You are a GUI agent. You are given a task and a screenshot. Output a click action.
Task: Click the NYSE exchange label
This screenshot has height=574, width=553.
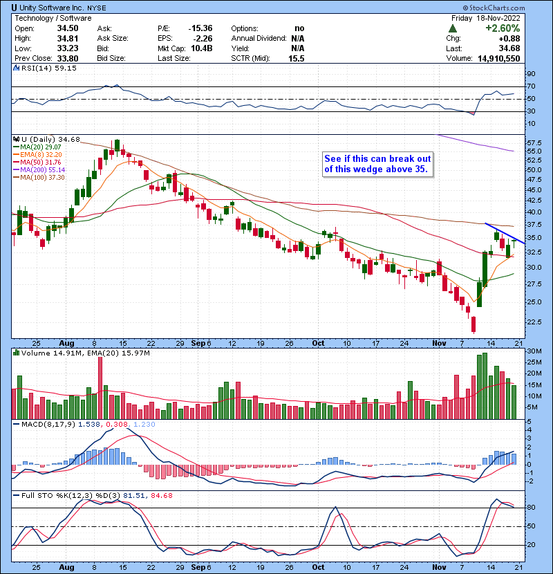coord(97,8)
